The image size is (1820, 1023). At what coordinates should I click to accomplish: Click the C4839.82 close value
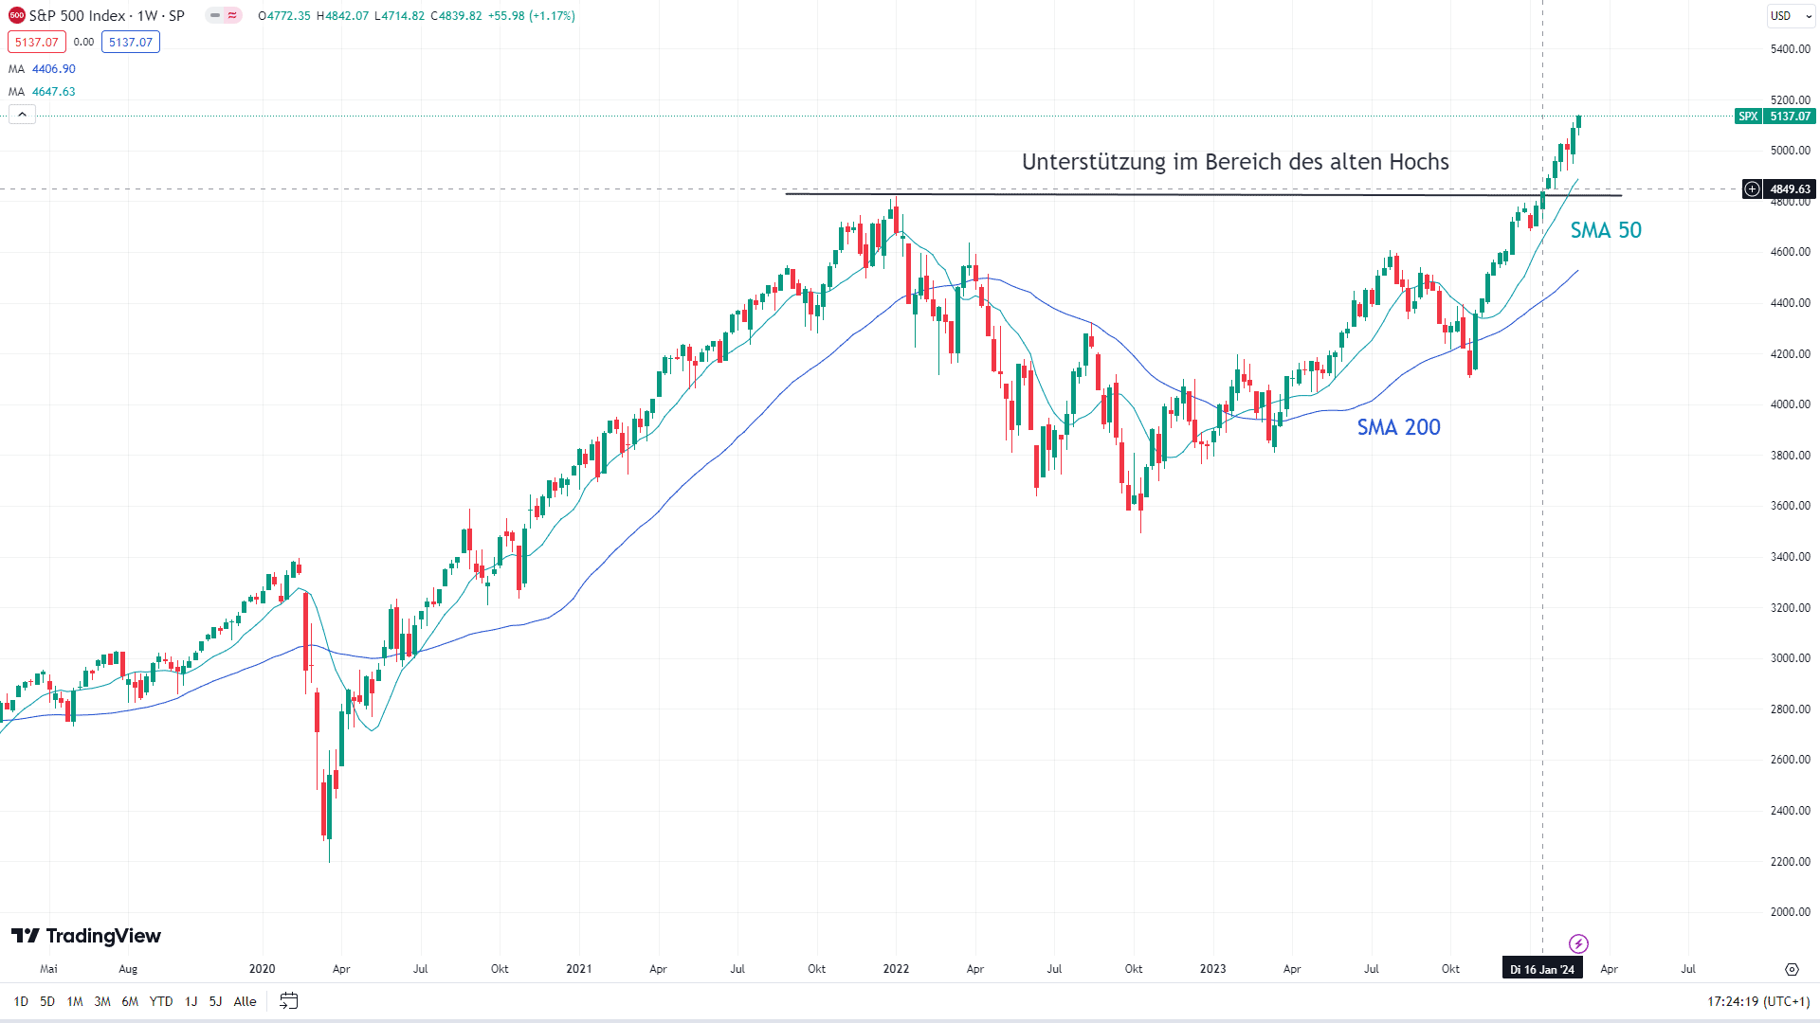[x=455, y=16]
